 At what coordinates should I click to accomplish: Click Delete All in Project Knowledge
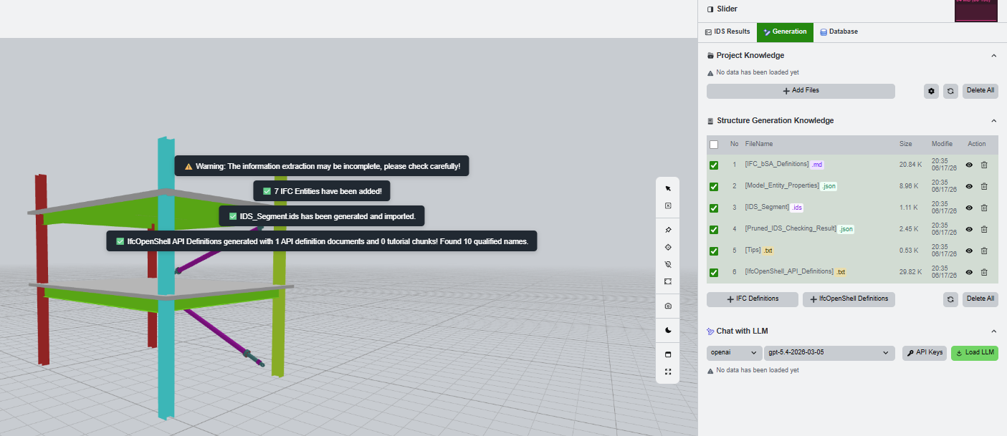click(x=980, y=91)
